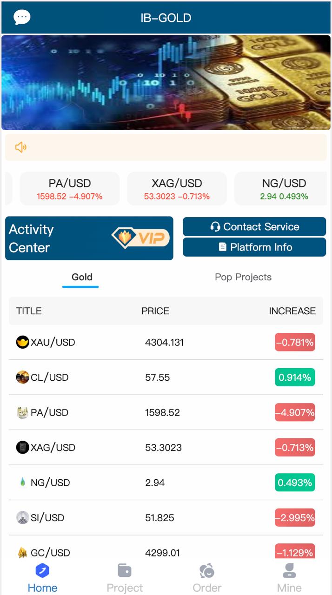
Task: Open the Contact Service button
Action: click(254, 227)
